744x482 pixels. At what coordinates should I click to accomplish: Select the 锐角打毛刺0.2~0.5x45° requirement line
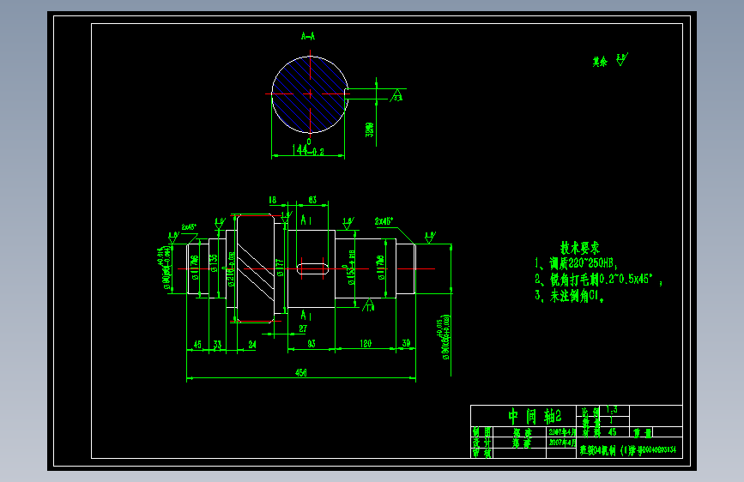click(598, 280)
